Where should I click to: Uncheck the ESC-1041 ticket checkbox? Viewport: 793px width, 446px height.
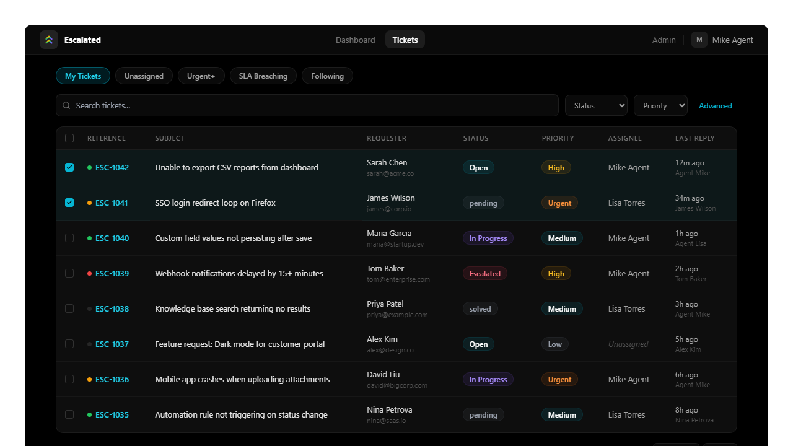[x=69, y=203]
